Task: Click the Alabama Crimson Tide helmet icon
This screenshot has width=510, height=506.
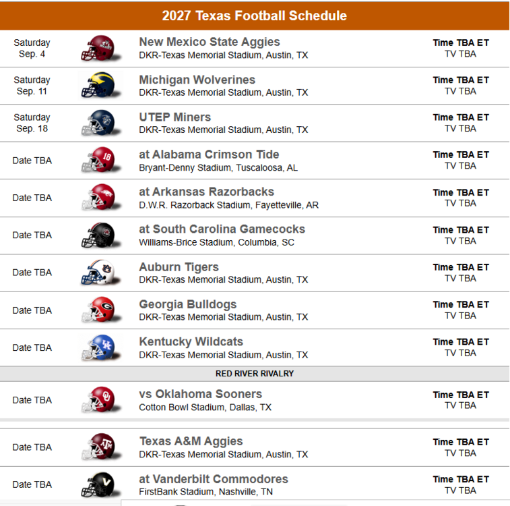Action: [x=98, y=161]
